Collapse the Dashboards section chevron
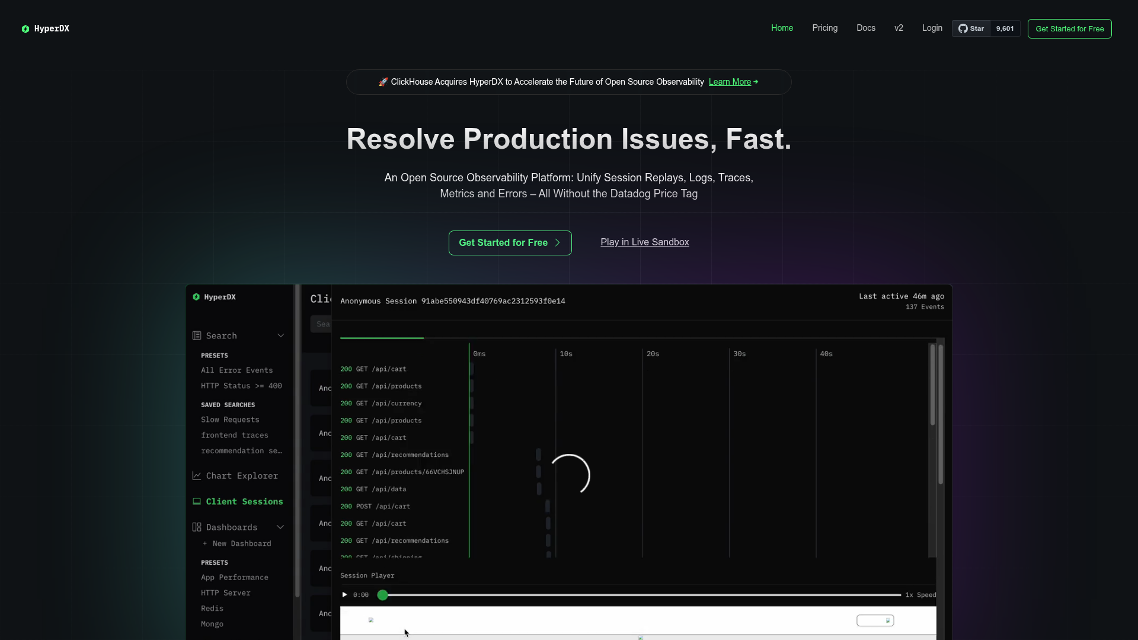This screenshot has width=1138, height=640. 280,527
